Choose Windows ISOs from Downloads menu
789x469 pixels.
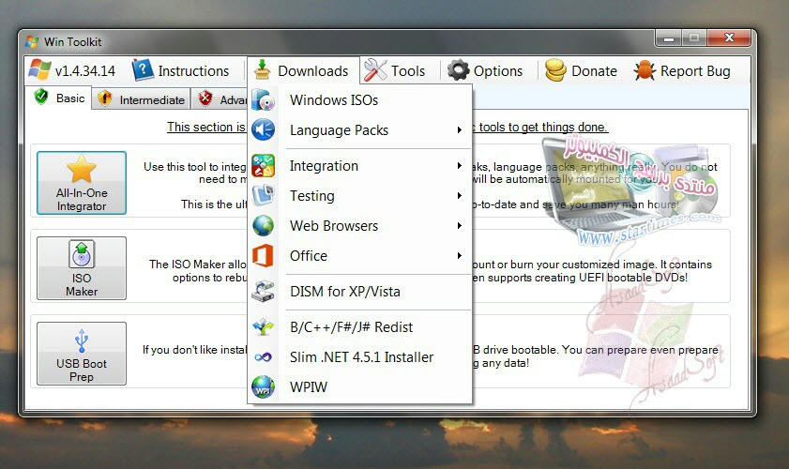pyautogui.click(x=359, y=99)
